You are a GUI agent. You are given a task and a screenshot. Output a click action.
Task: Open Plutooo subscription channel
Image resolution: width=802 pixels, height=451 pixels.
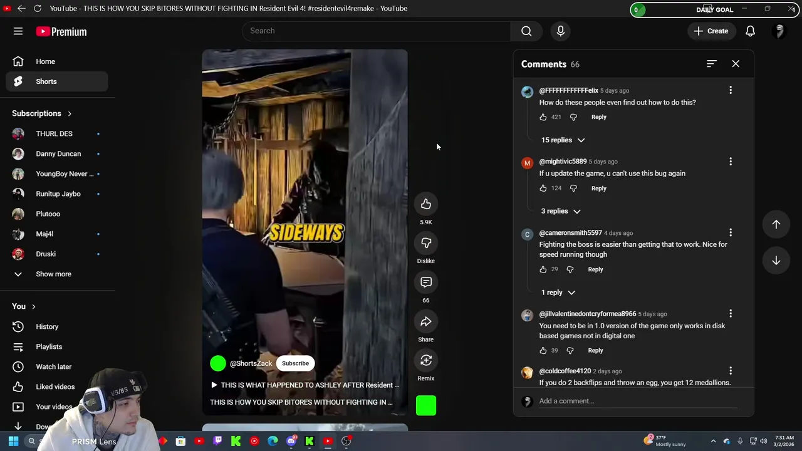coord(56,214)
